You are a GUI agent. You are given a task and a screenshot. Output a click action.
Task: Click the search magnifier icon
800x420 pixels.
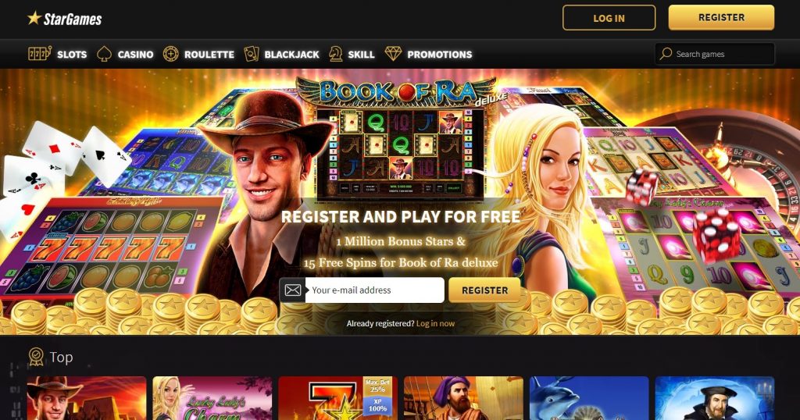click(666, 54)
